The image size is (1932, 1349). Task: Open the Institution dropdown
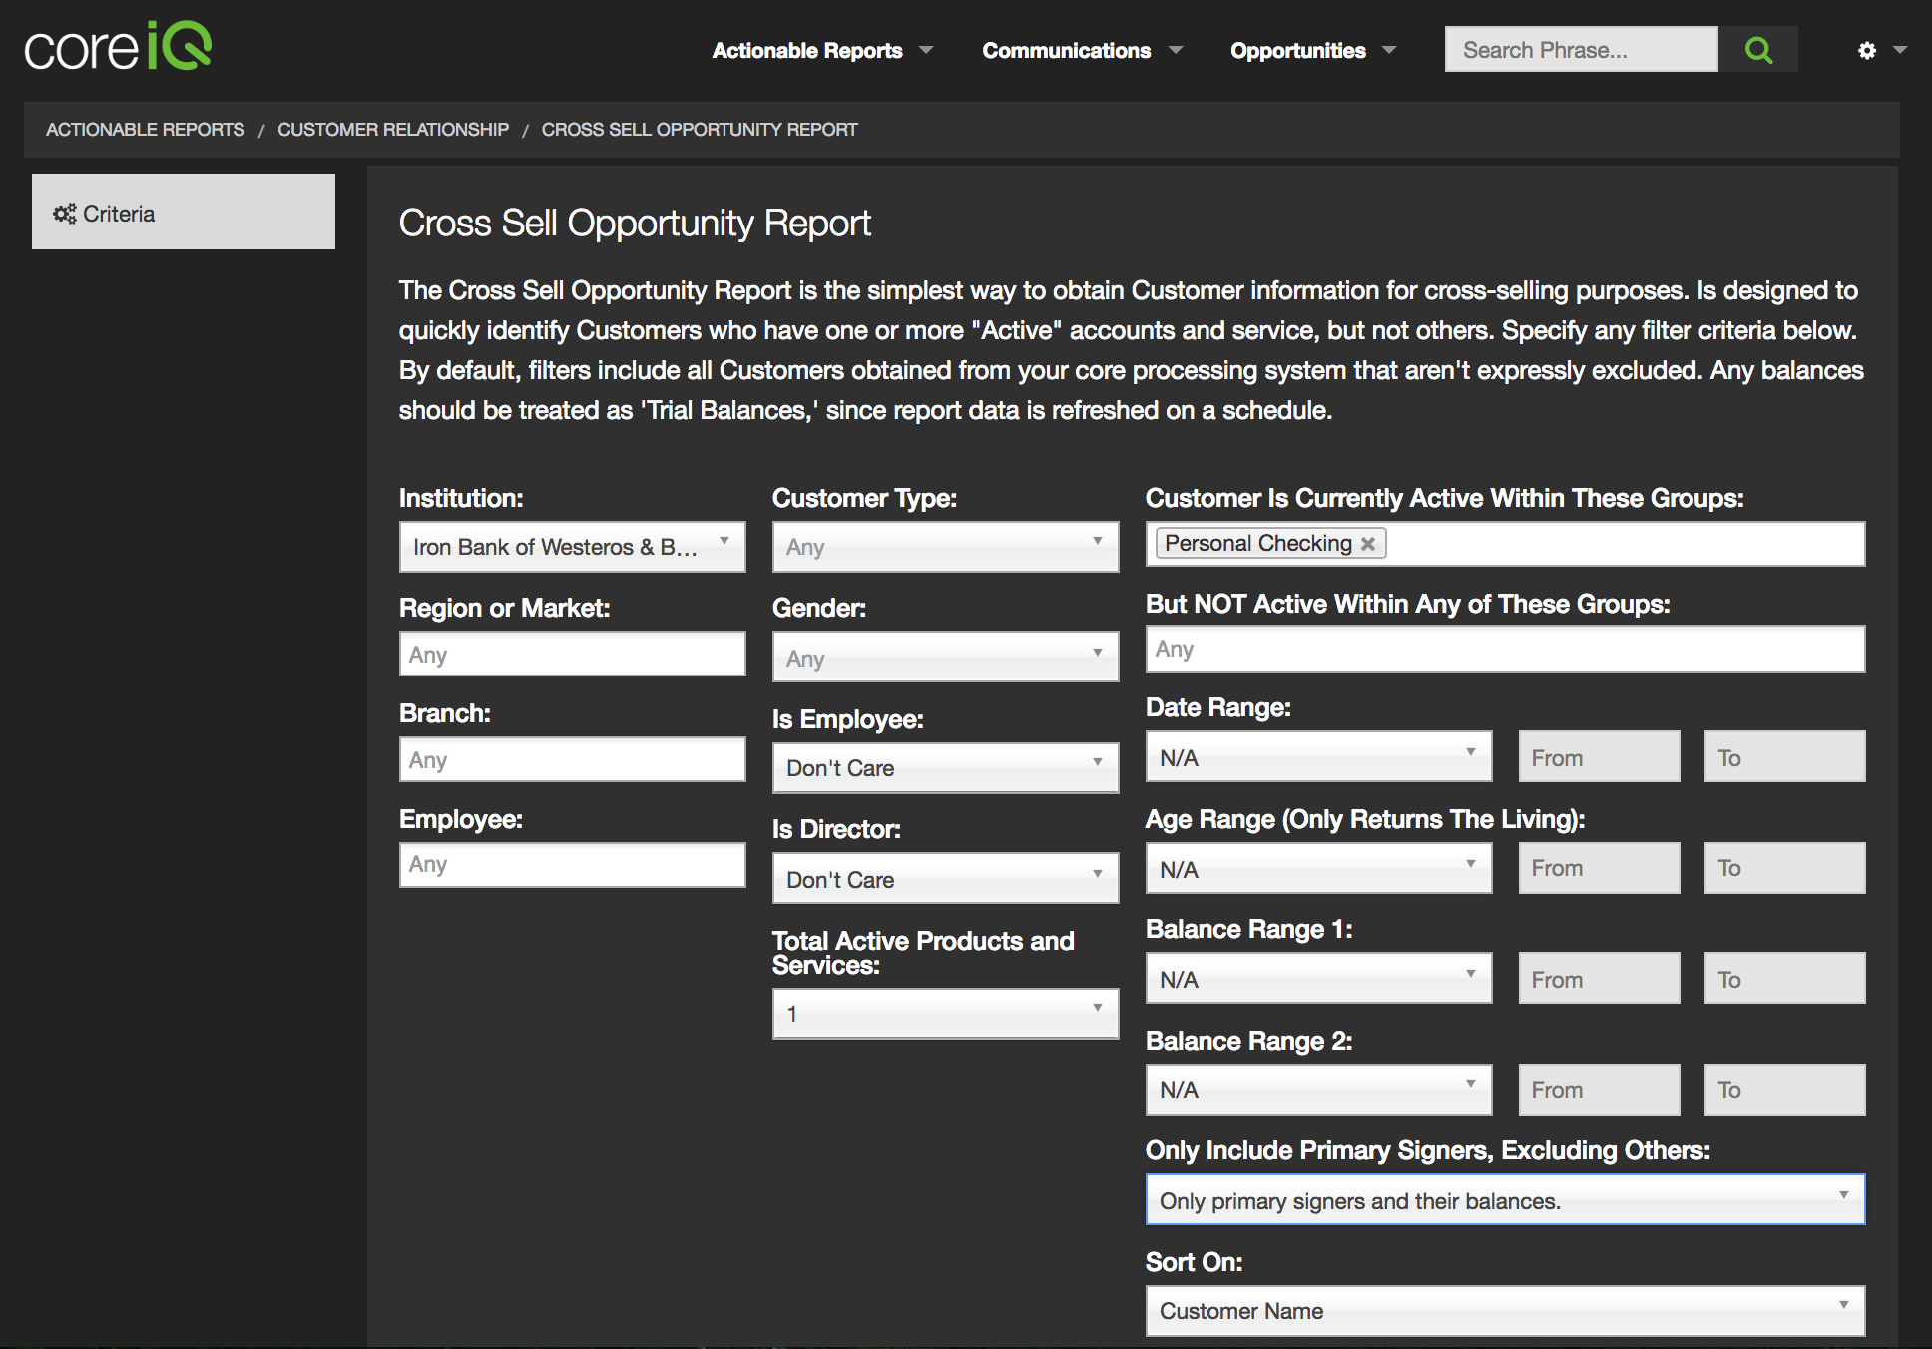point(572,547)
